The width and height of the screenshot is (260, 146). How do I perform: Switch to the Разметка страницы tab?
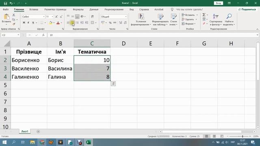coord(55,9)
